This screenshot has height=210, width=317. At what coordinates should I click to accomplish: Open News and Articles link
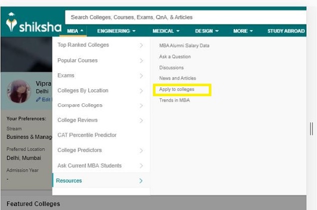(x=177, y=78)
